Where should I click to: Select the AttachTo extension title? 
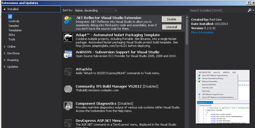click(84, 69)
